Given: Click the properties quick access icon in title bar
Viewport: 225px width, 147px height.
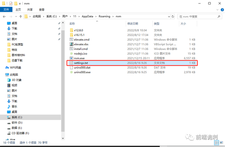Looking at the screenshot, I should [x=11, y=3].
